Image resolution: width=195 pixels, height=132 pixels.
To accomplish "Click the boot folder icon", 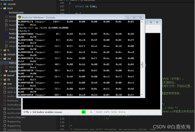I will 5,8.
